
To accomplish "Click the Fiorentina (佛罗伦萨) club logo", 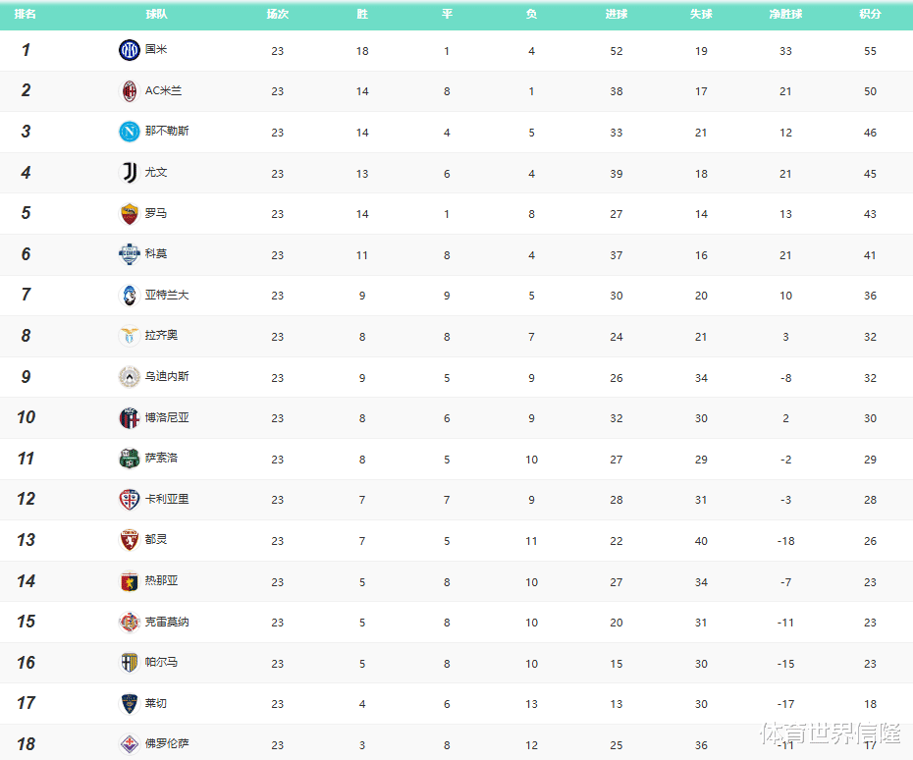I will 130,743.
